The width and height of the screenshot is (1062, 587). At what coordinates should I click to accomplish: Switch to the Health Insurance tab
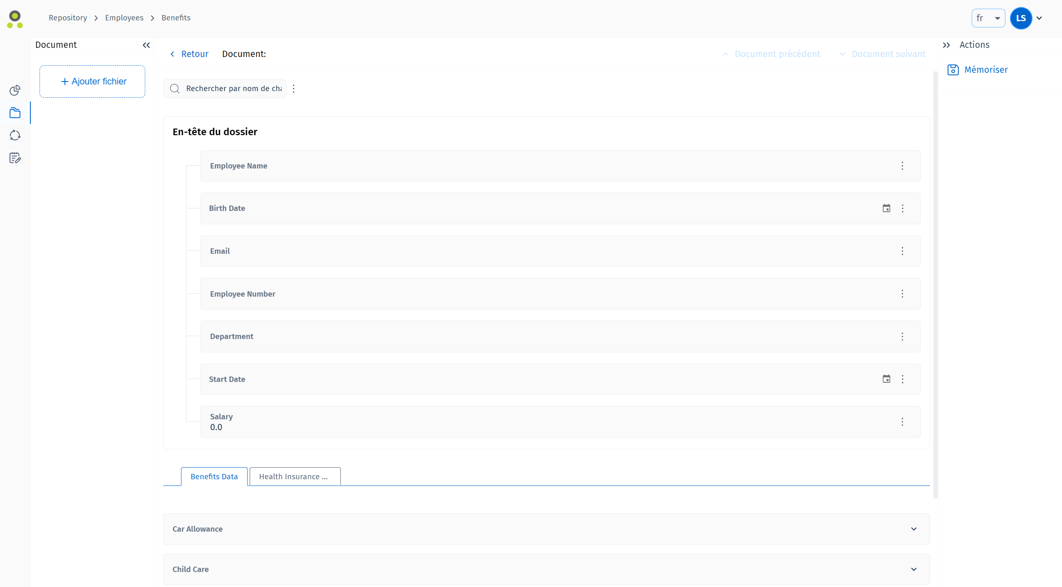295,477
